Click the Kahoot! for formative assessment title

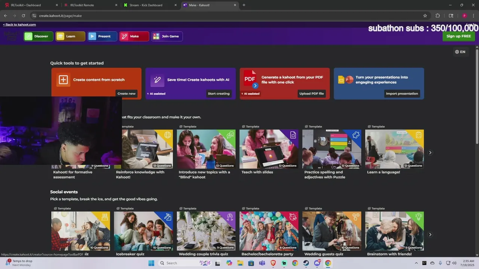tap(73, 174)
